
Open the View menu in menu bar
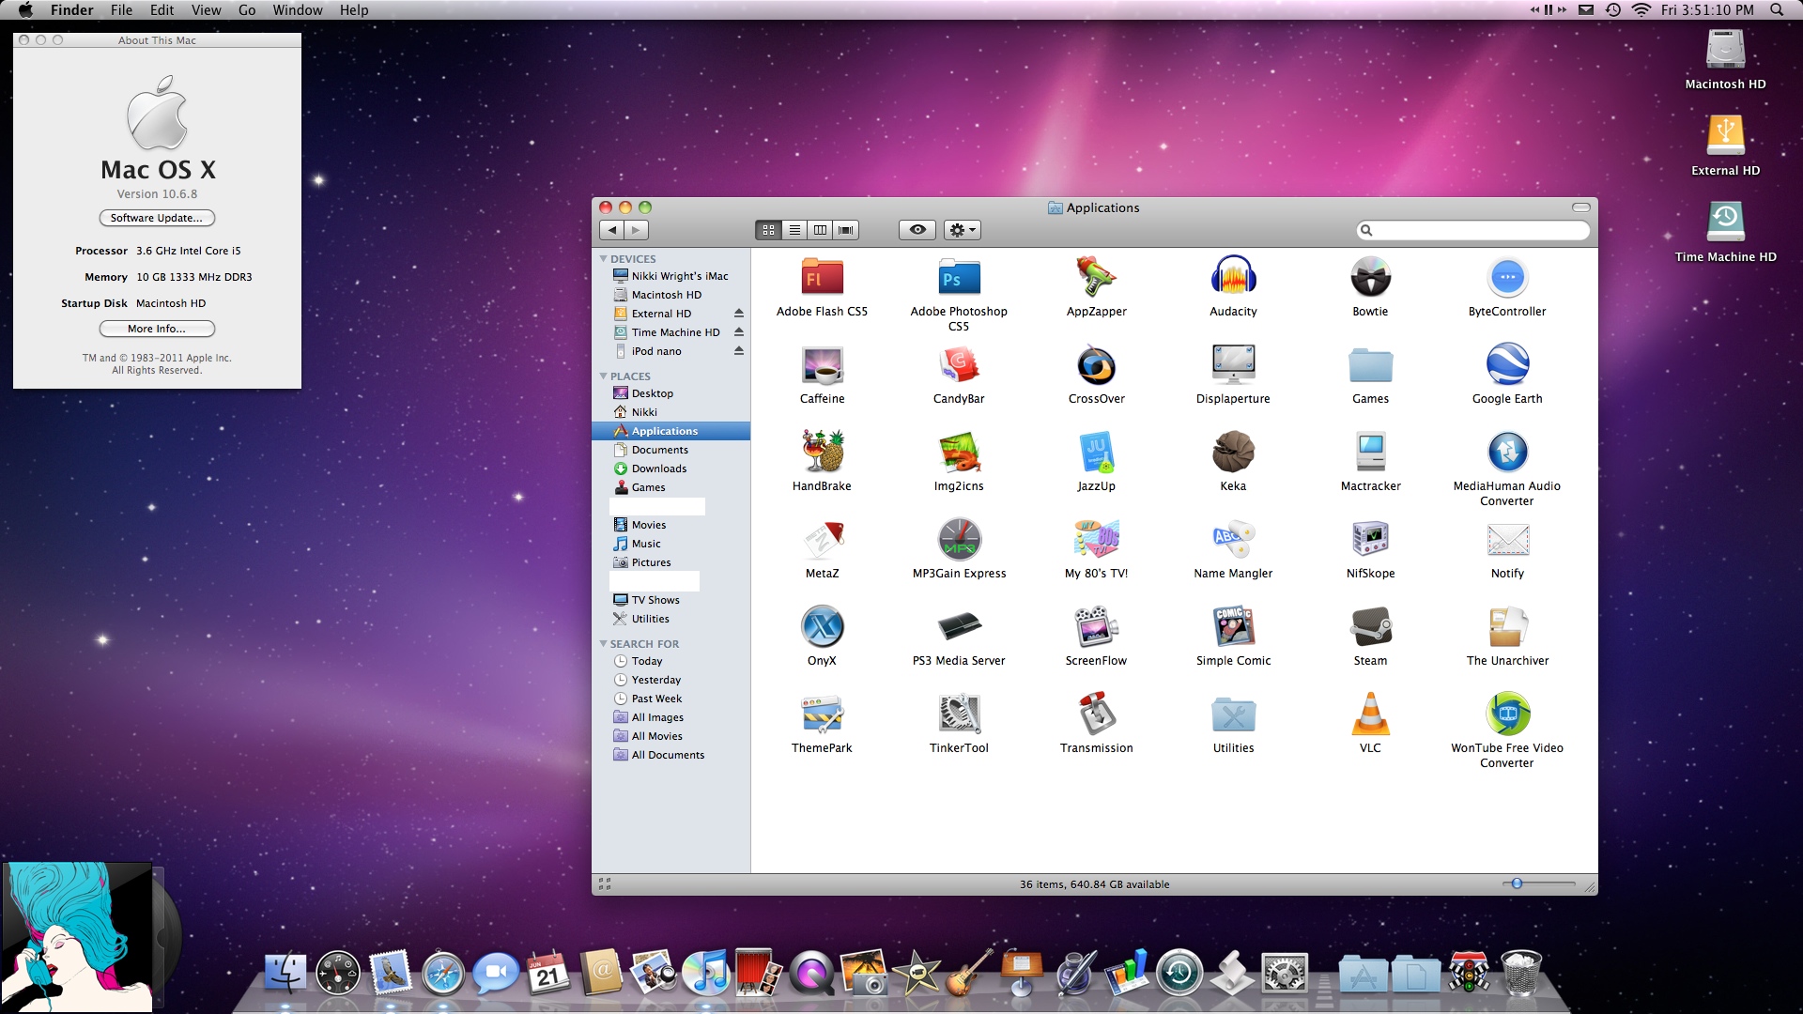pyautogui.click(x=206, y=10)
